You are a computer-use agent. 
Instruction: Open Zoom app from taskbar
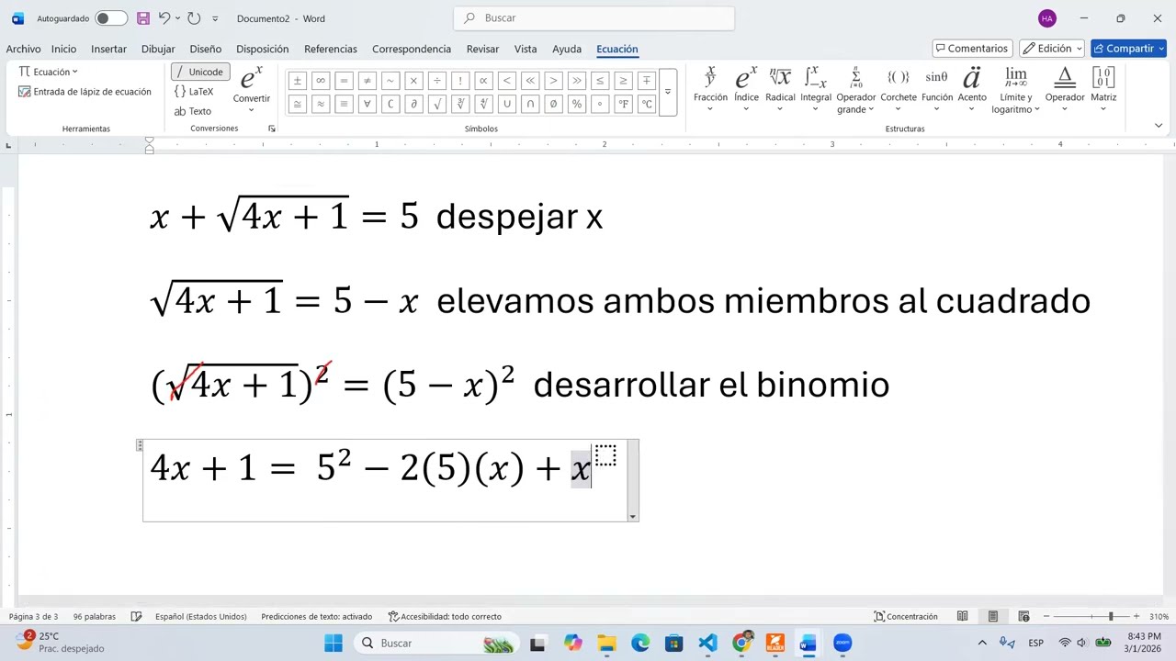click(x=842, y=643)
